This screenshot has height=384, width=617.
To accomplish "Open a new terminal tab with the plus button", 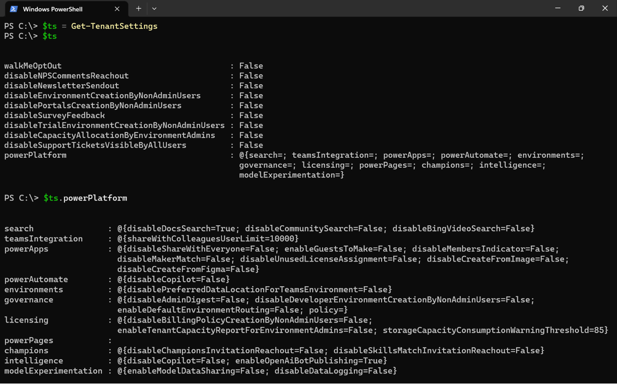I will click(x=138, y=9).
